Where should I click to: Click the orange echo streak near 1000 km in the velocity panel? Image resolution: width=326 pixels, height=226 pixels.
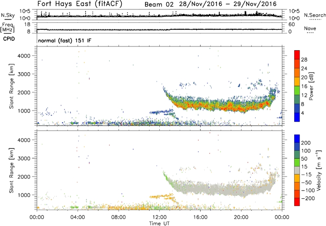tap(161, 196)
